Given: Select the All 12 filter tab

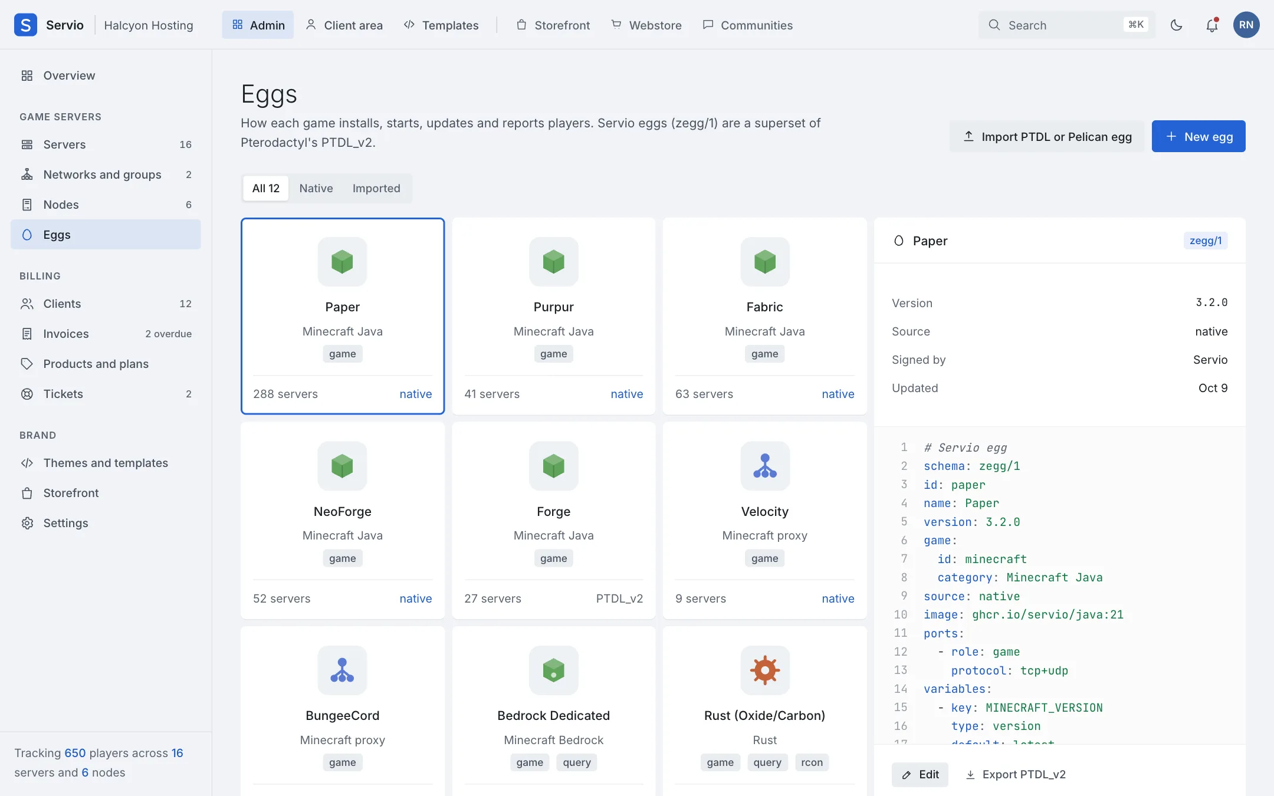Looking at the screenshot, I should pos(266,188).
